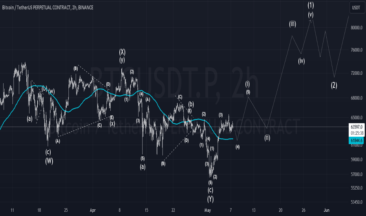This screenshot has height=216, width=366.
Task: Select the (ii) projected wave label
Action: 267,138
